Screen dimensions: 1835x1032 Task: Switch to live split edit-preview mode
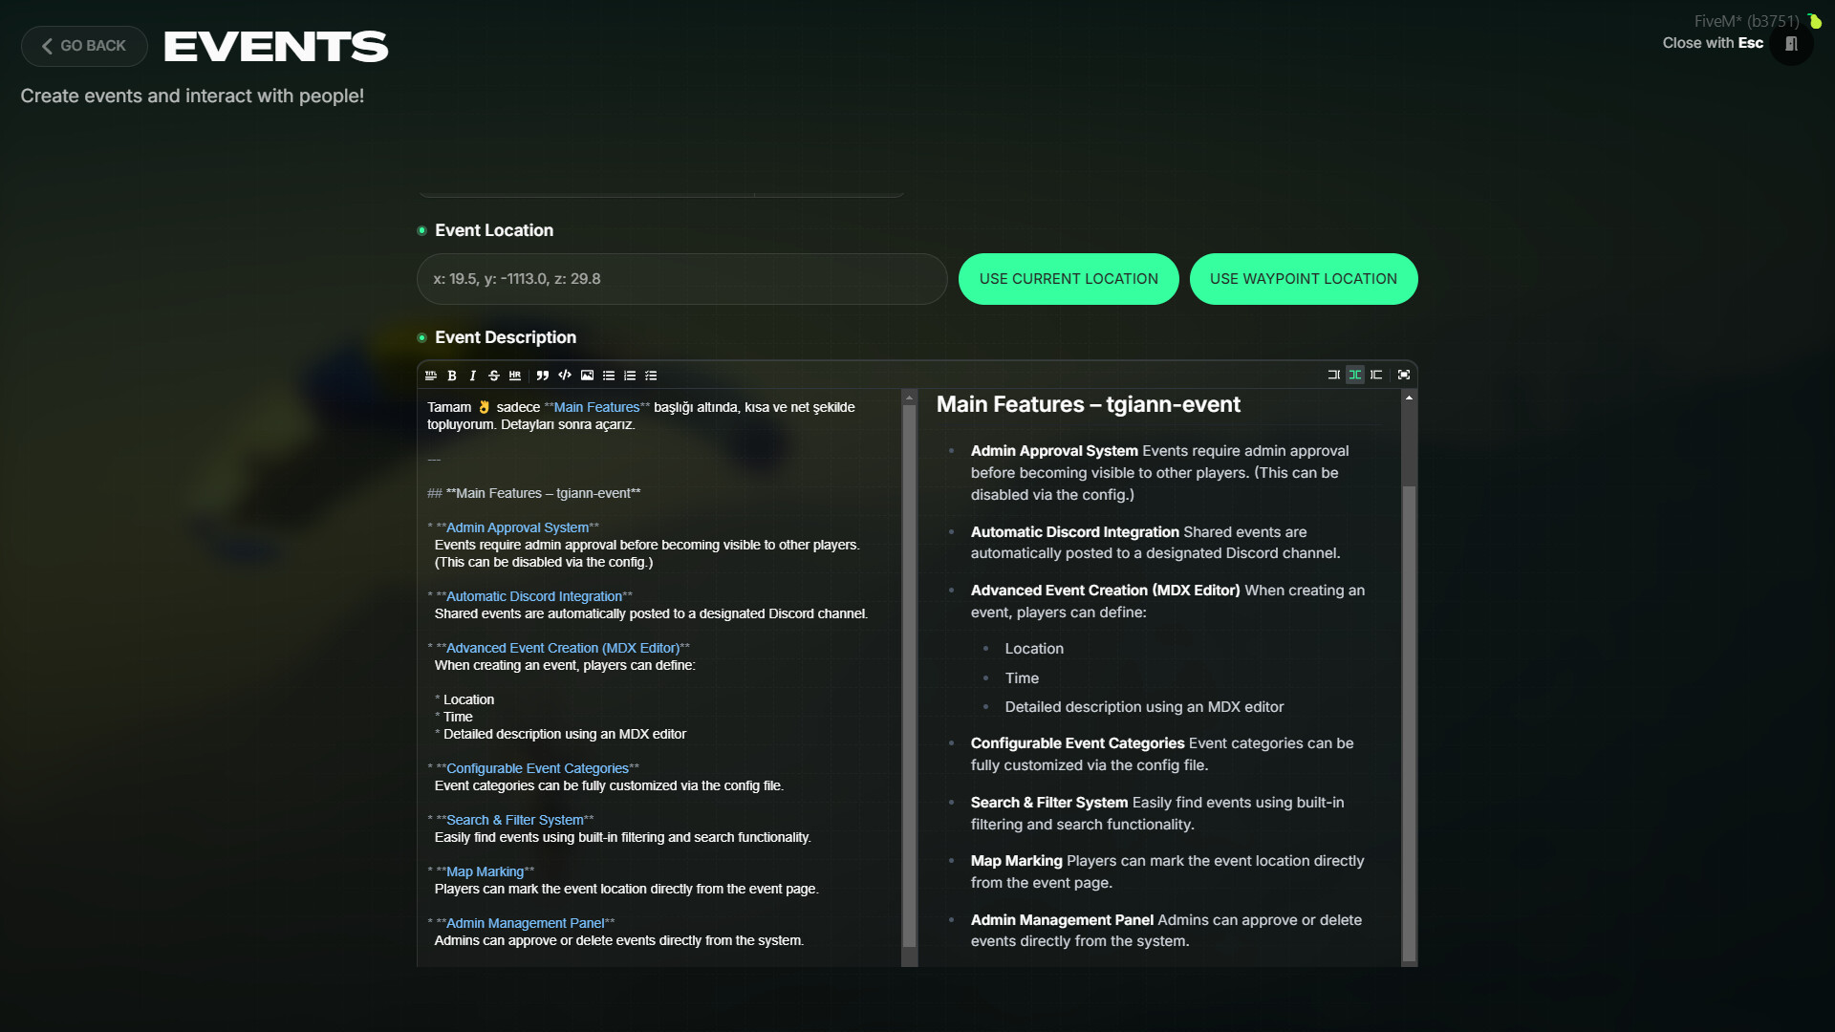[x=1355, y=375]
